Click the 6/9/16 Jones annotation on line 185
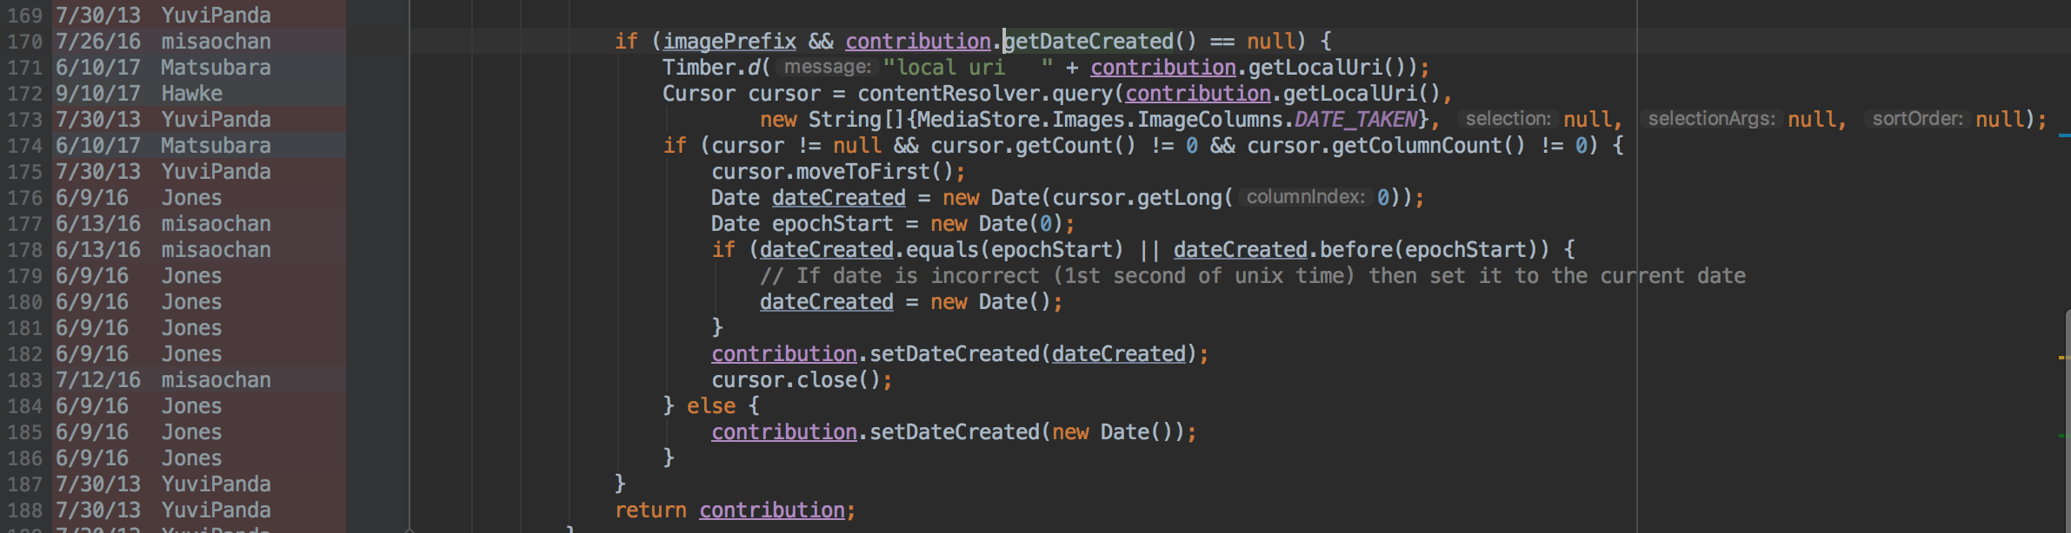 139,431
